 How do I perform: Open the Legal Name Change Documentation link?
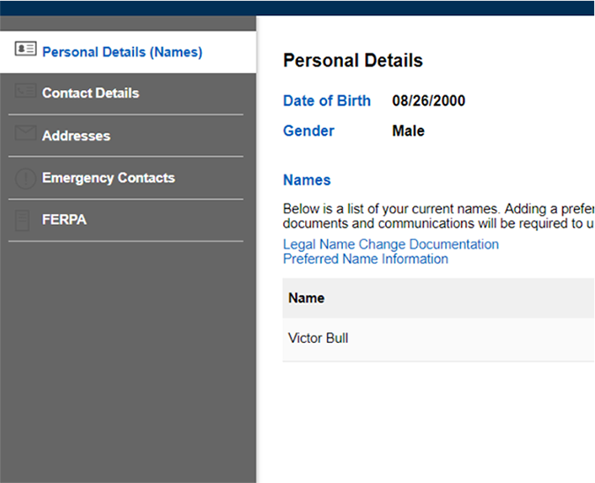click(x=390, y=244)
